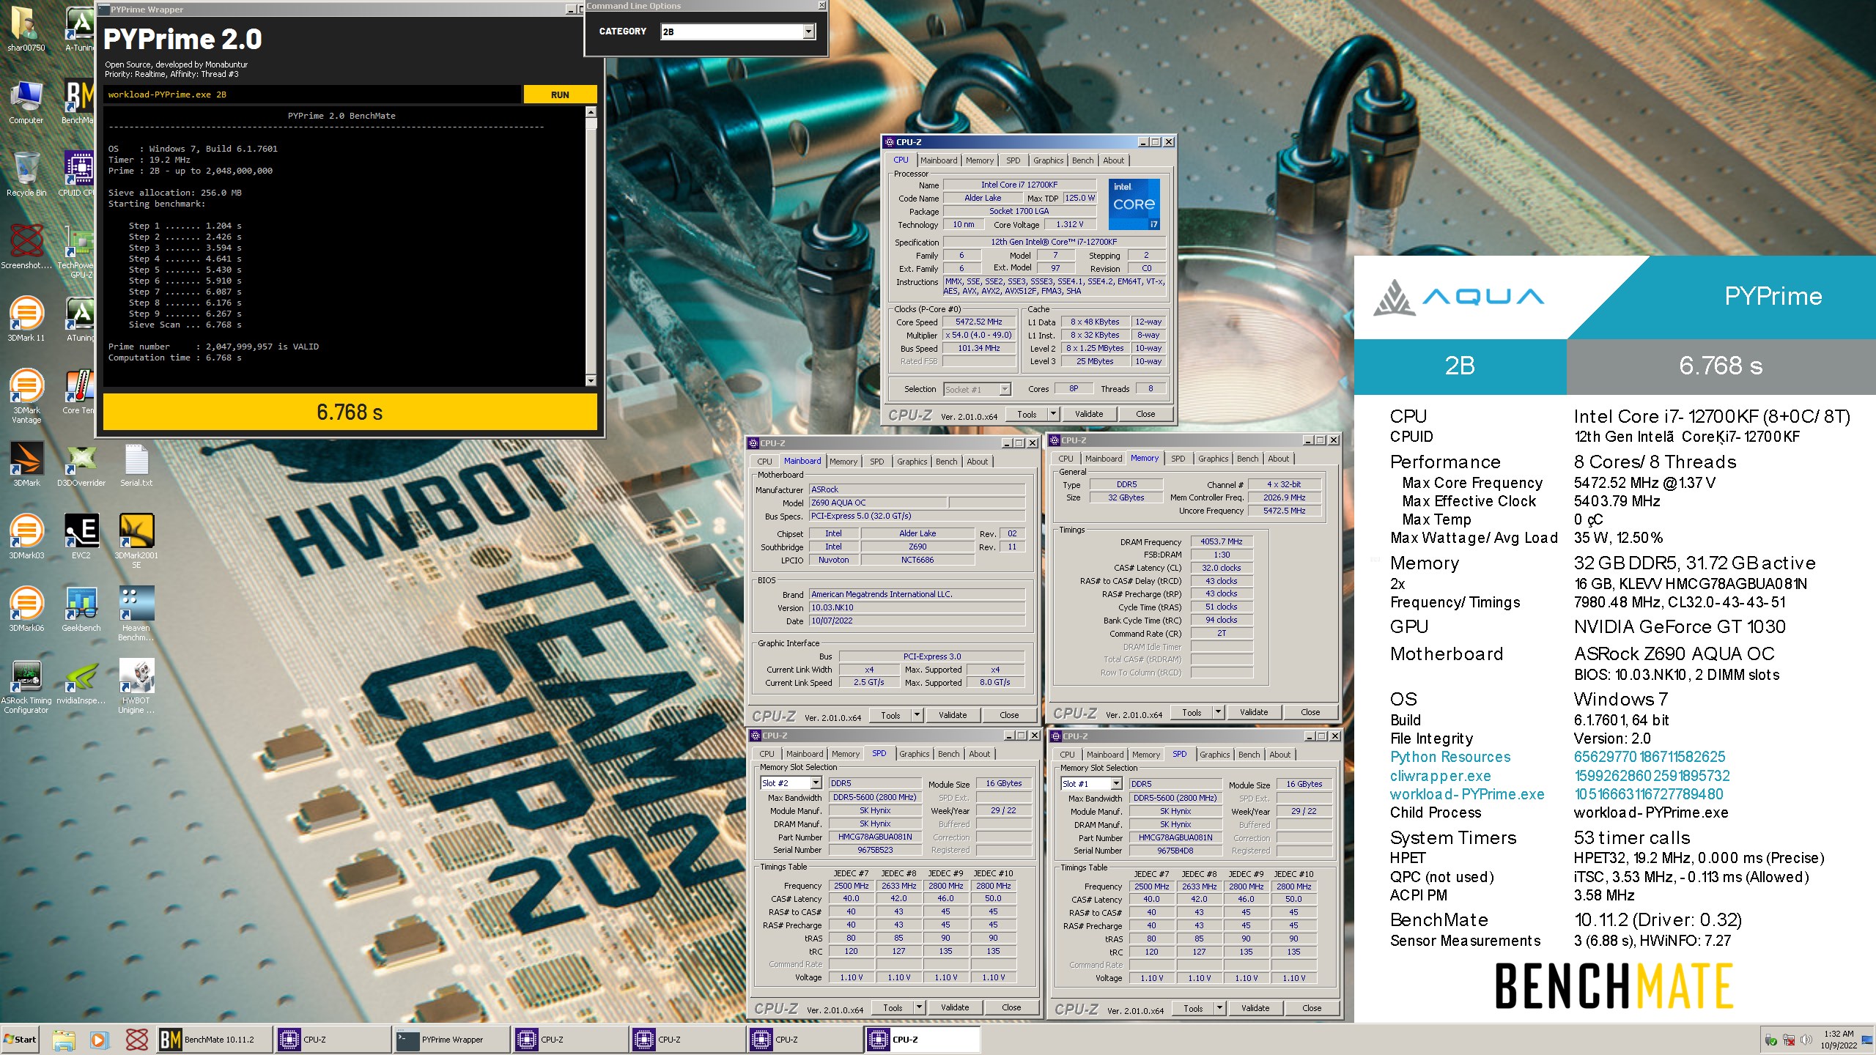Open ASRock Timing Configurator shortcut

pos(26,686)
